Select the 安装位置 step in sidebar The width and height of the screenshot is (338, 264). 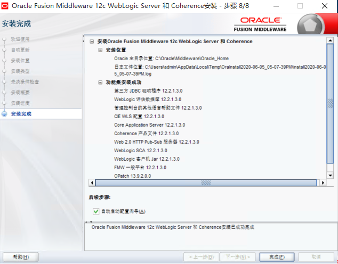(x=20, y=61)
